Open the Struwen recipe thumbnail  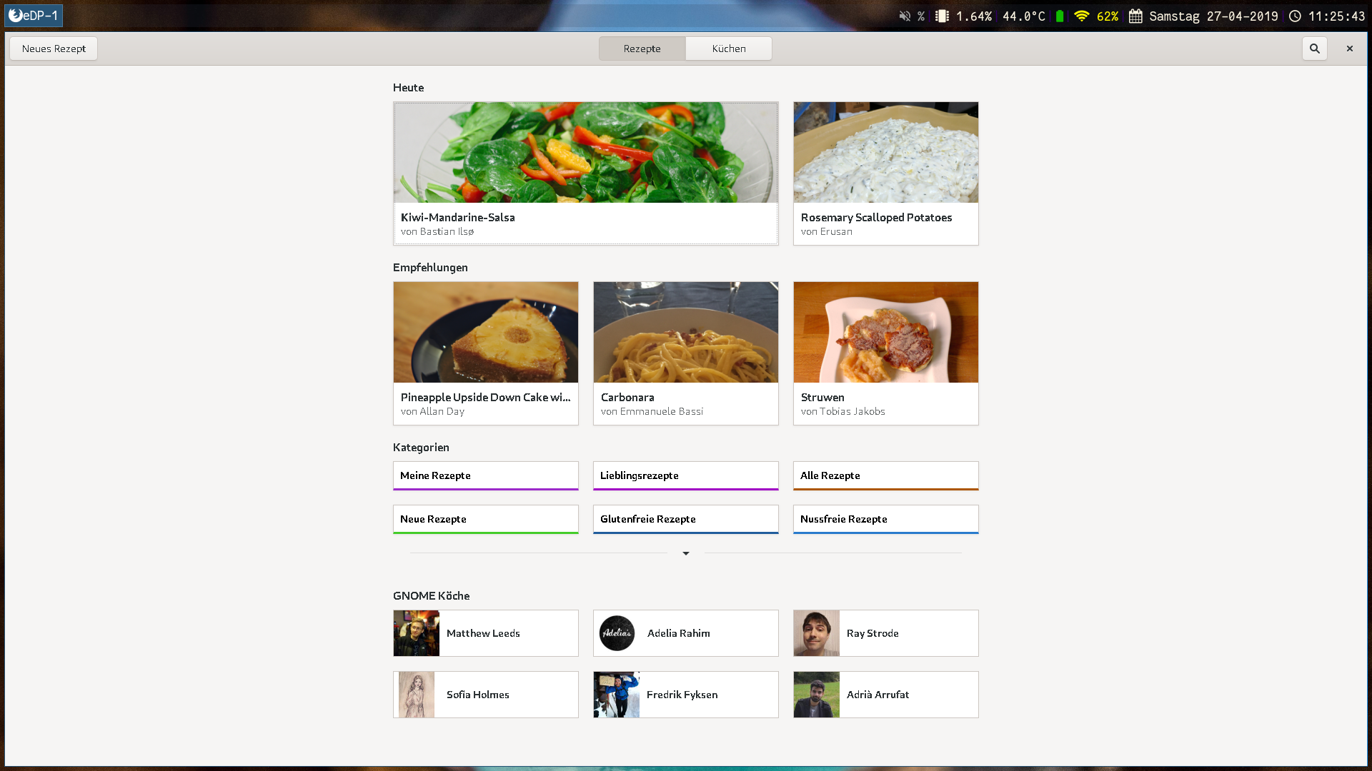pyautogui.click(x=885, y=333)
